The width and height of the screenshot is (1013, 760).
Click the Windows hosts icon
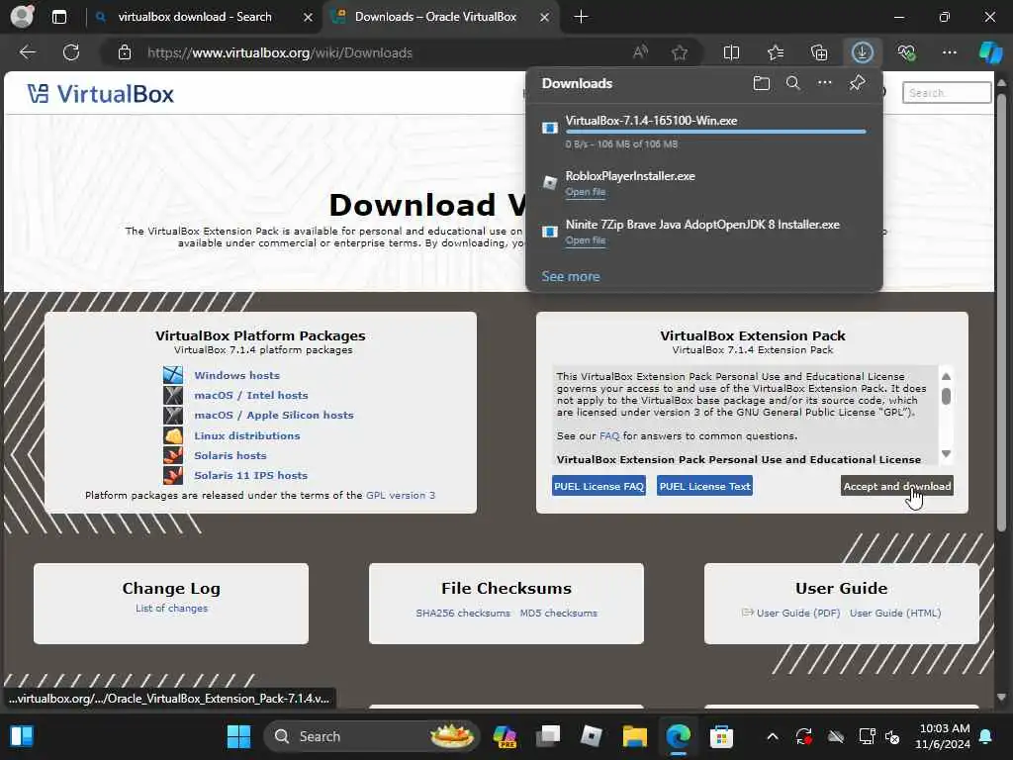pyautogui.click(x=173, y=375)
